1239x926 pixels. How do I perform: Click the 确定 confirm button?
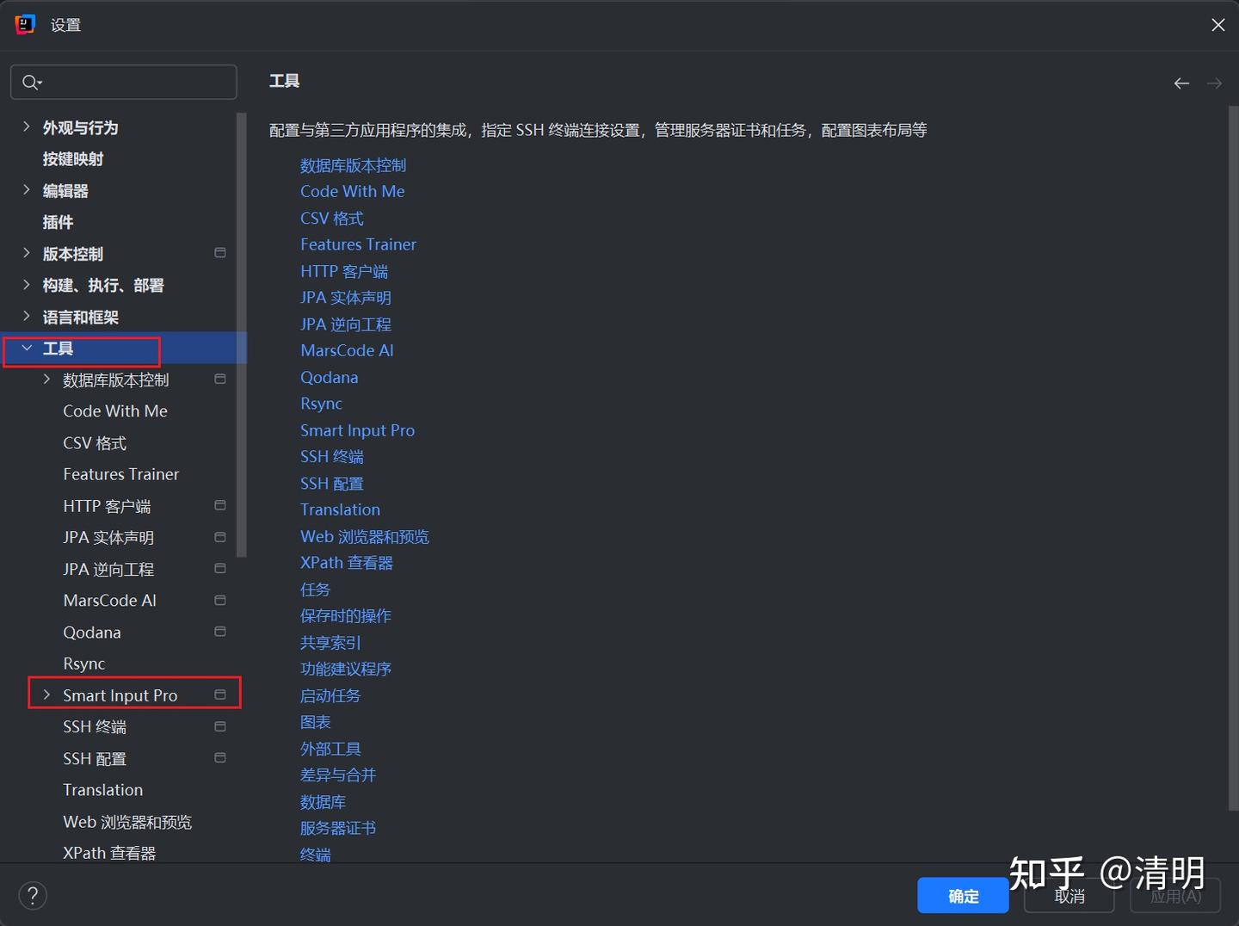(x=963, y=895)
